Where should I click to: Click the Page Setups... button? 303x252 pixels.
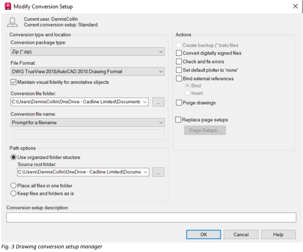(x=205, y=130)
